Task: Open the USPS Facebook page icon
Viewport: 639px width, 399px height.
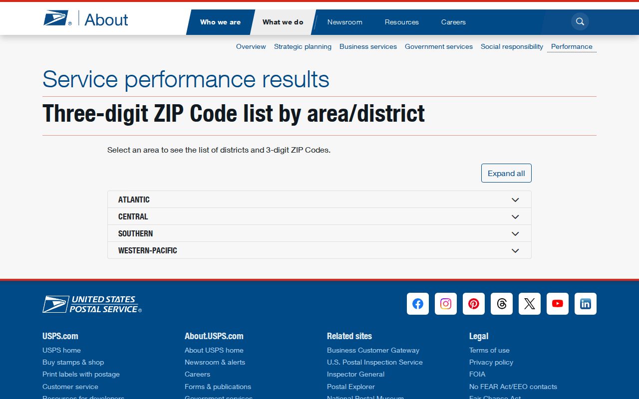Action: pos(418,304)
